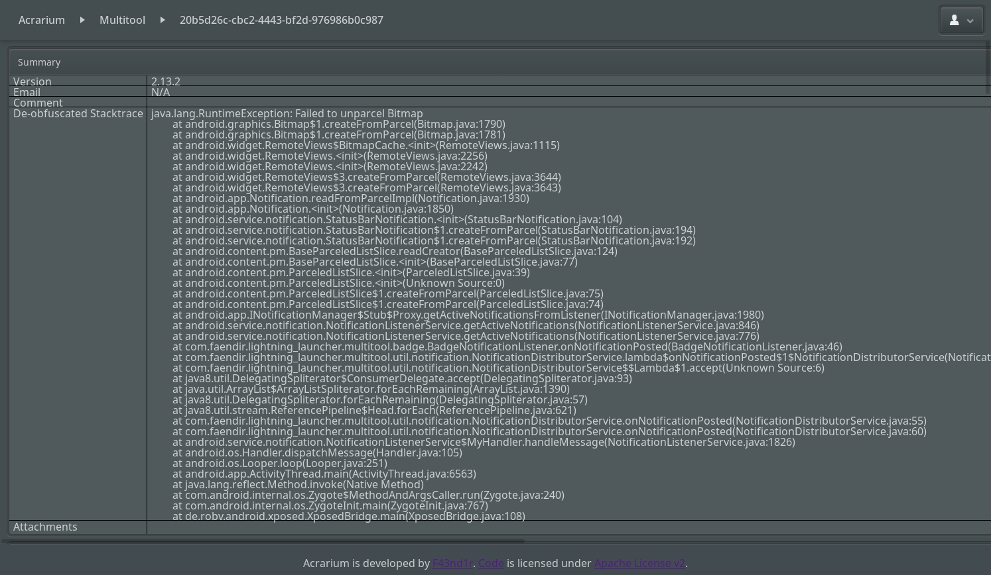Select the BaseParceledListSlice.readCreator line

pyautogui.click(x=395, y=251)
